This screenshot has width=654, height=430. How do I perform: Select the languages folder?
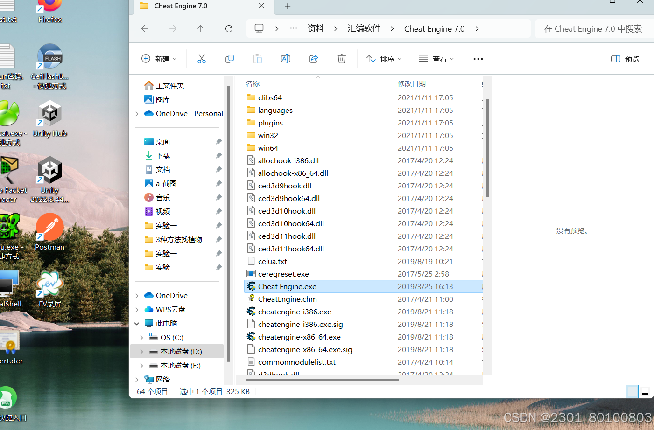pos(275,110)
